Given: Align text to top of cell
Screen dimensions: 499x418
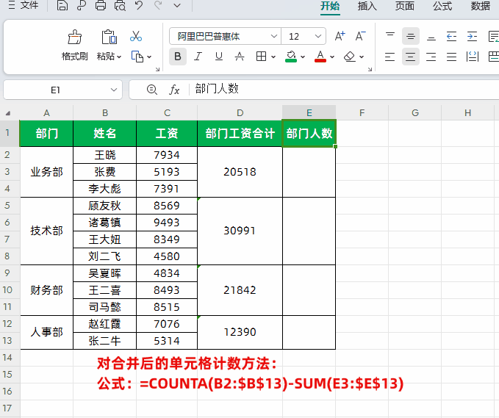Looking at the screenshot, I should click(390, 36).
